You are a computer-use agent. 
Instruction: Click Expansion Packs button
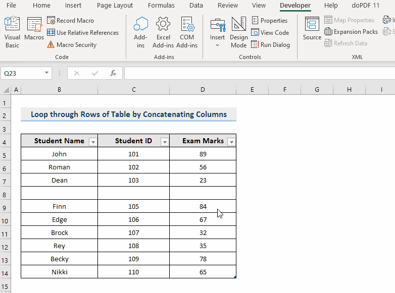pos(351,32)
